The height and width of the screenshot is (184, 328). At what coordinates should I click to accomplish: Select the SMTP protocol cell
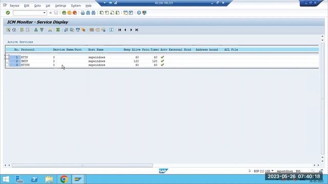point(25,61)
